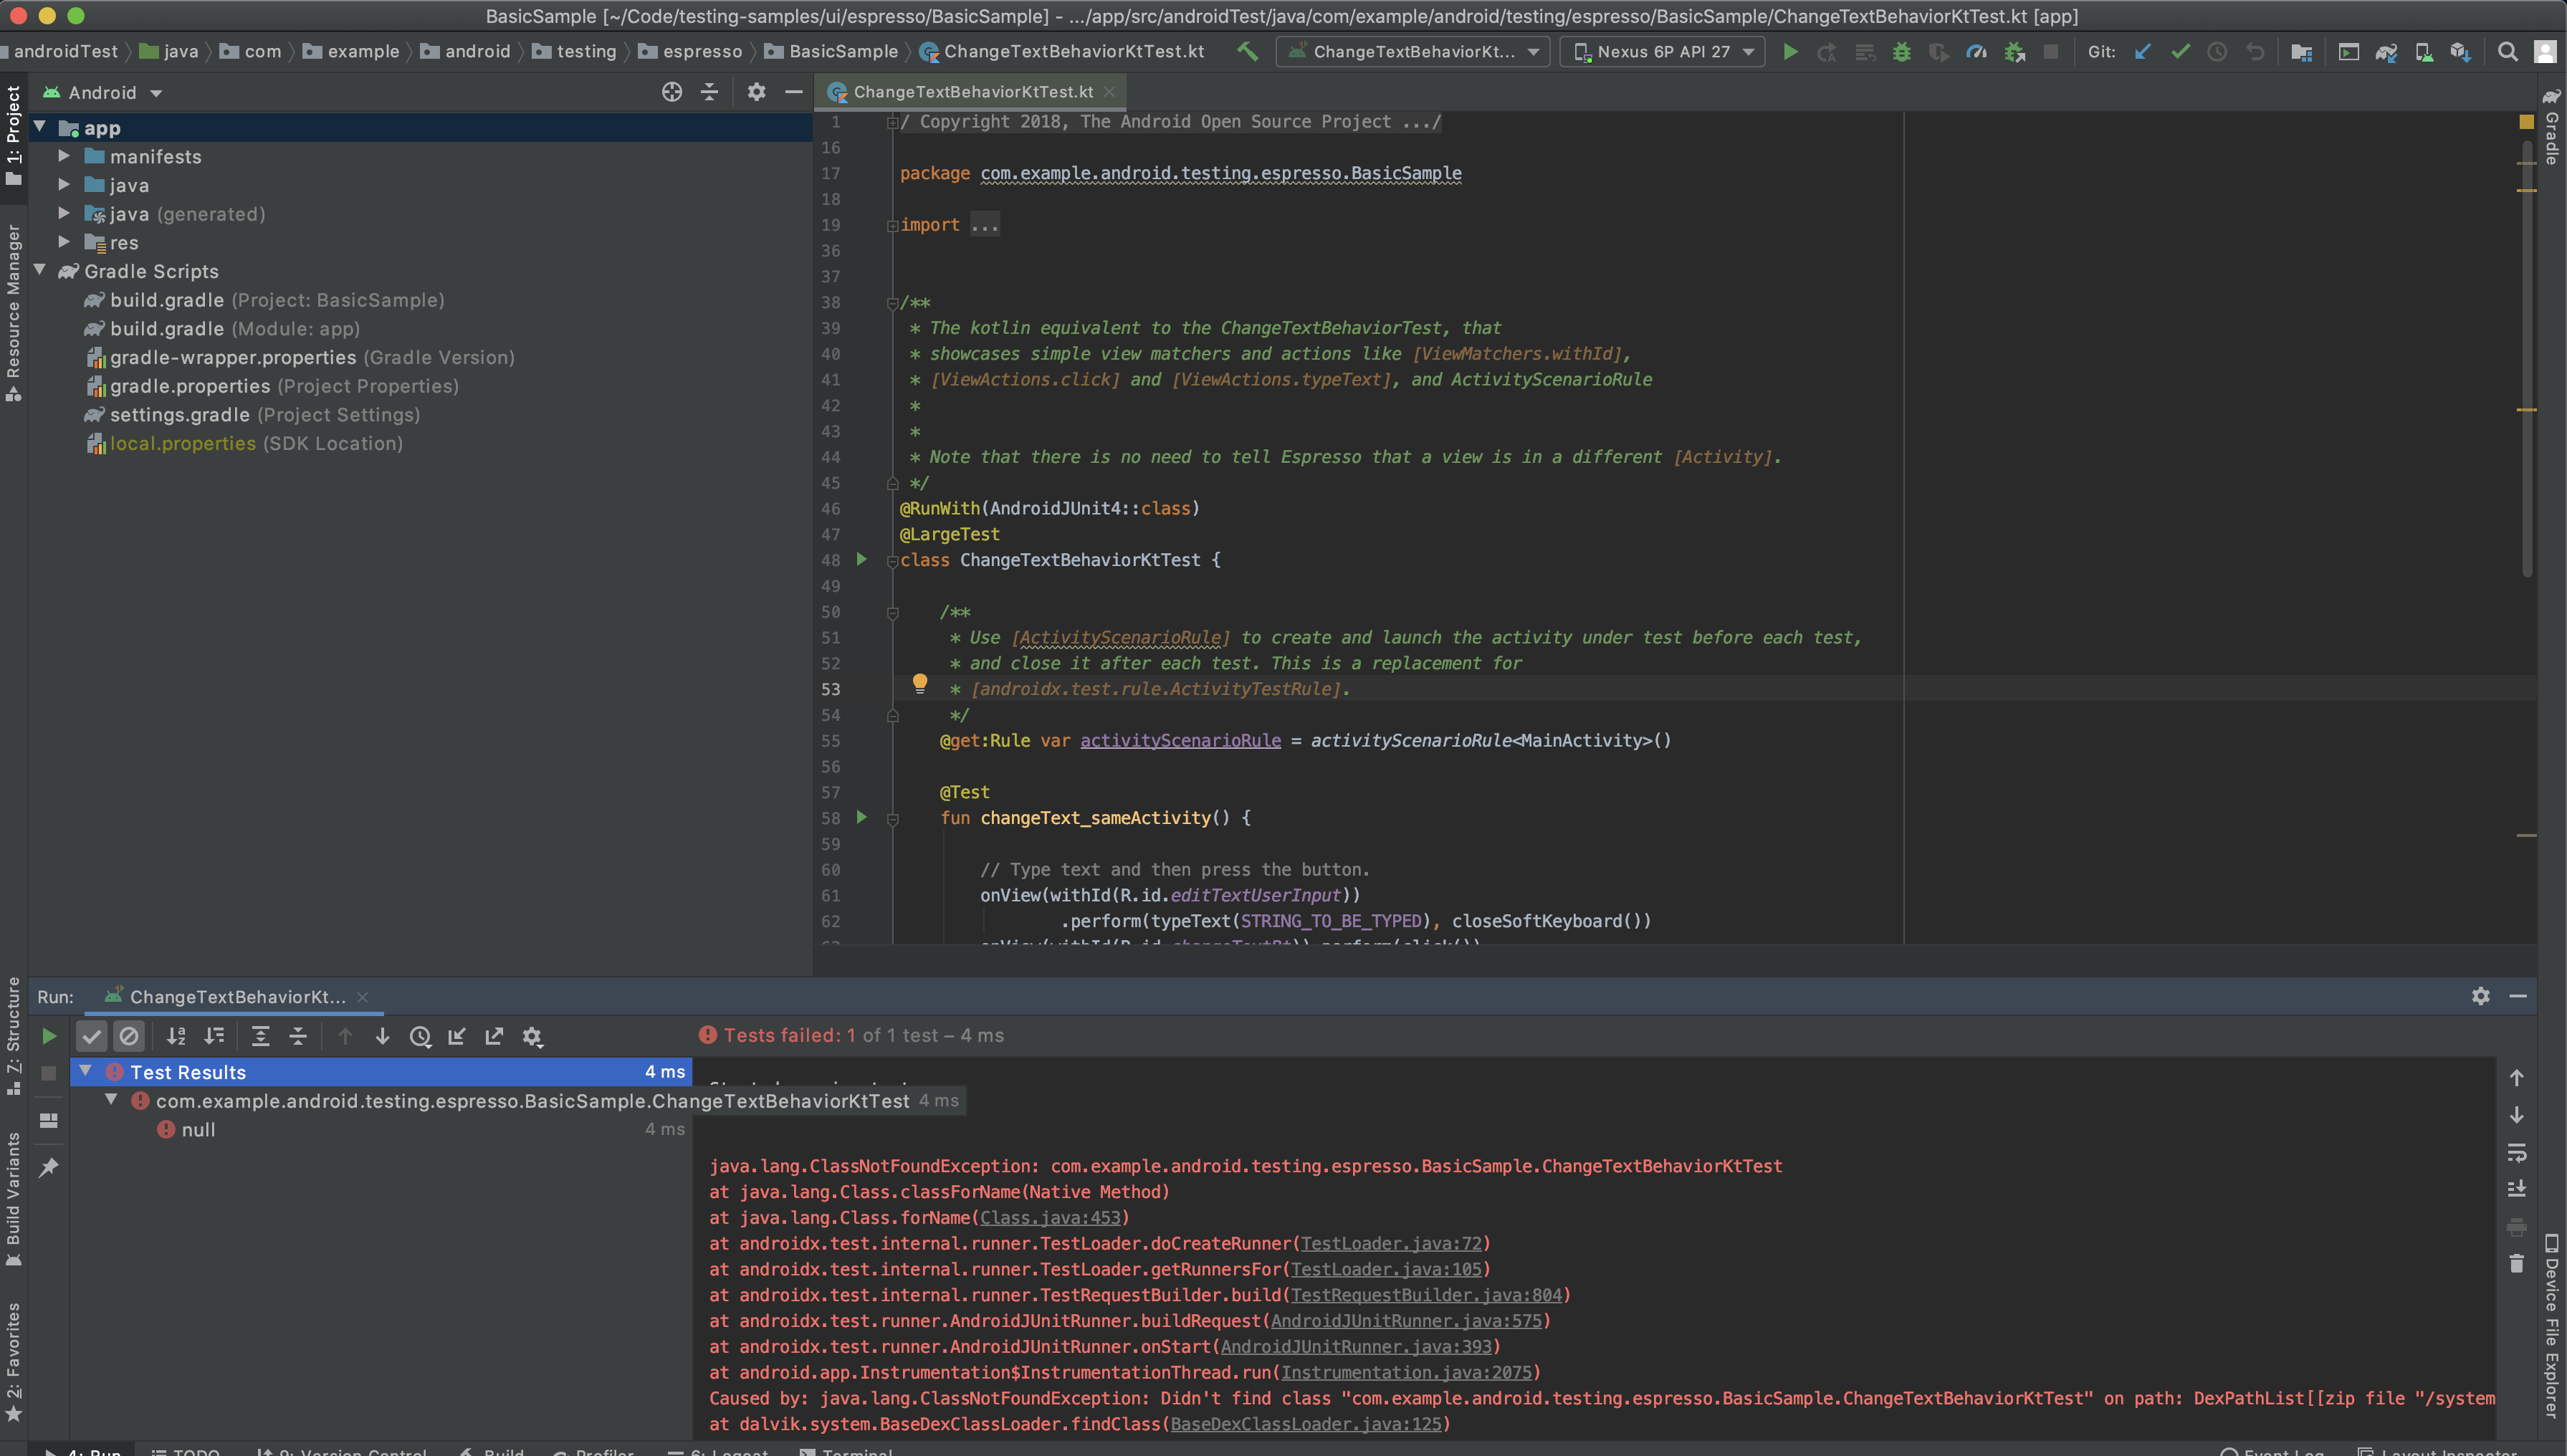Open the Device File Explorer side tab
Screen dimensions: 2567x1456
pos(2552,1326)
